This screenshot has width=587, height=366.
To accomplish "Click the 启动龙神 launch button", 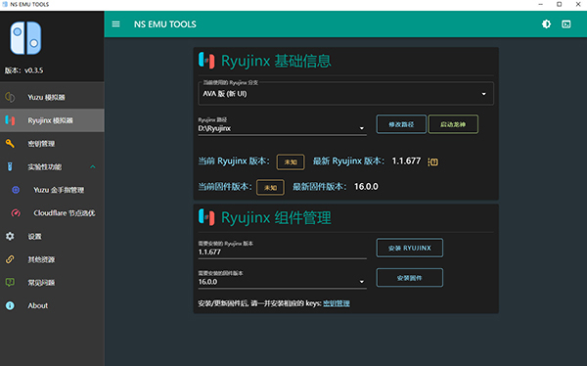I will tap(453, 124).
